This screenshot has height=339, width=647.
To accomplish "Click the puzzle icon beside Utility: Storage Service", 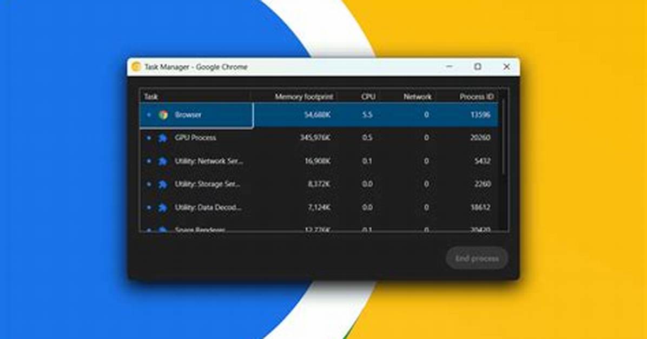I will point(163,184).
